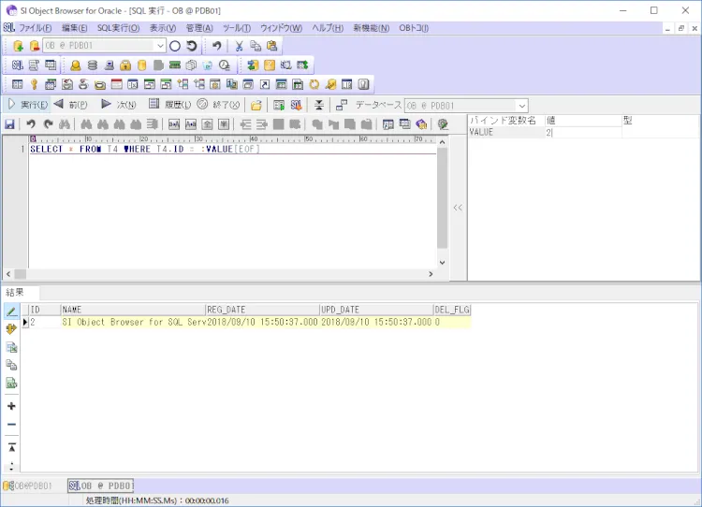Image resolution: width=702 pixels, height=507 pixels.
Task: Open the ファイル(F) menu
Action: tap(36, 28)
